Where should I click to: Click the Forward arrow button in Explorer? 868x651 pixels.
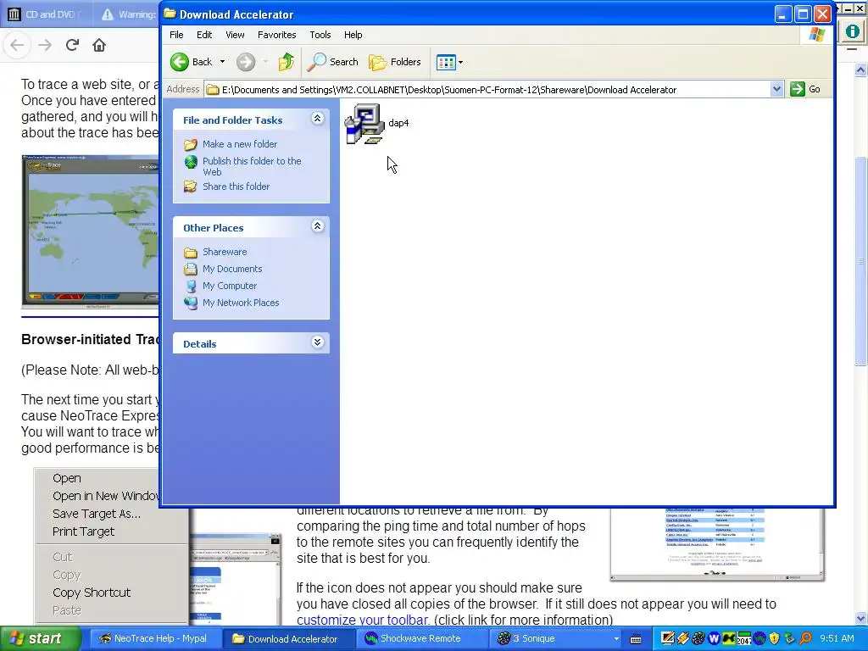(x=246, y=62)
